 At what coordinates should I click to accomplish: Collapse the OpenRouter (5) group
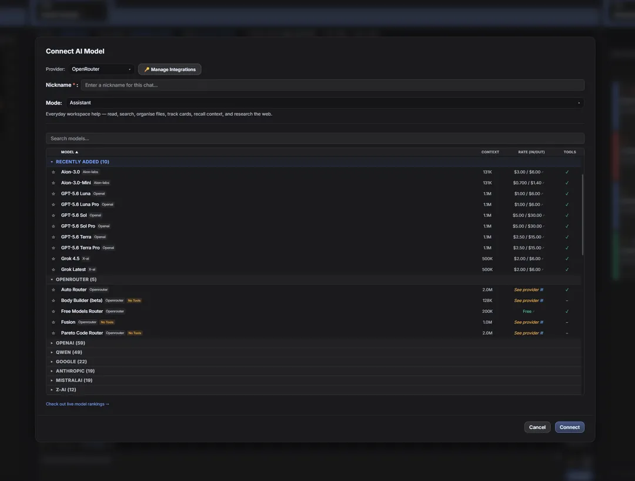click(x=52, y=280)
